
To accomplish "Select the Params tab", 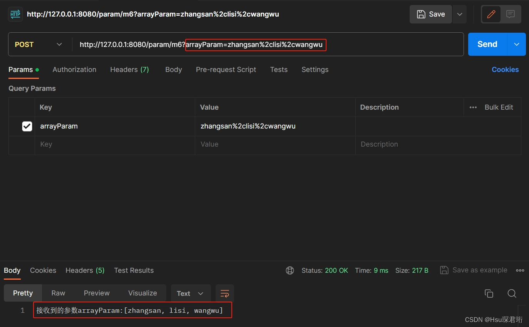I will pyautogui.click(x=23, y=70).
